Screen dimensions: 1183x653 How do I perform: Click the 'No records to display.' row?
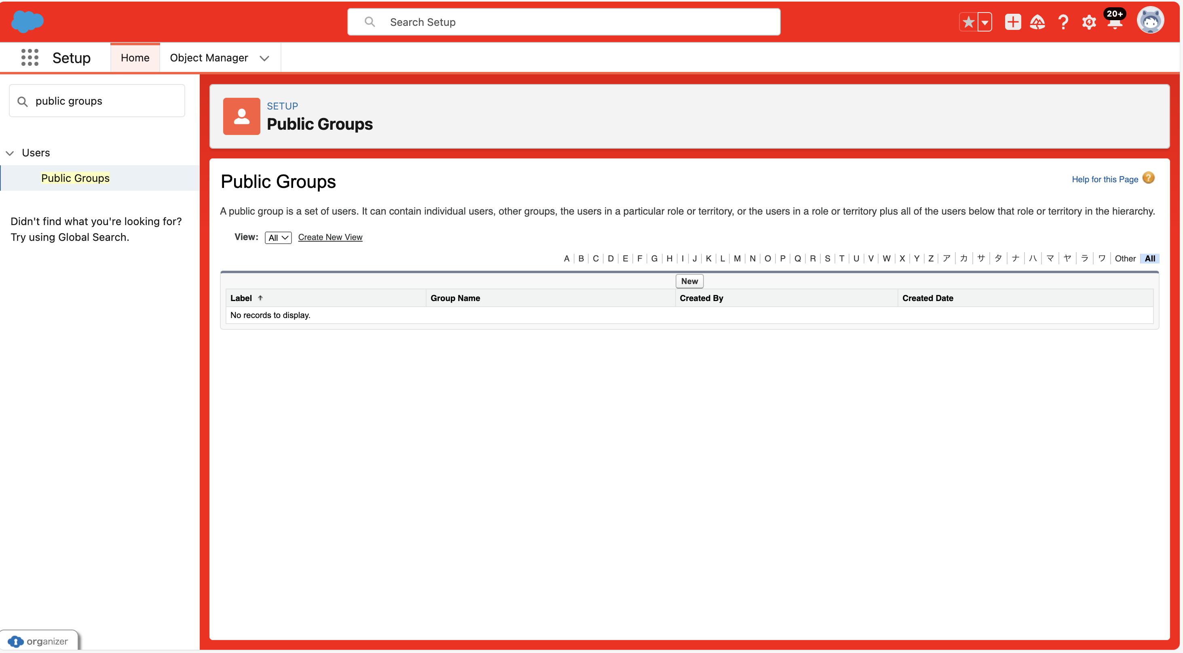pyautogui.click(x=689, y=315)
